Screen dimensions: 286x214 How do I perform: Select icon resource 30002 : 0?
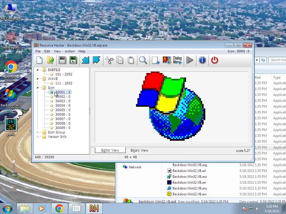(63, 97)
